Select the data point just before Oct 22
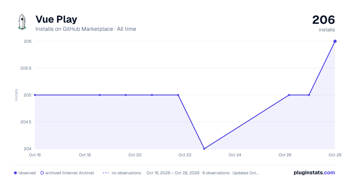349x183 pixels. (x=178, y=95)
